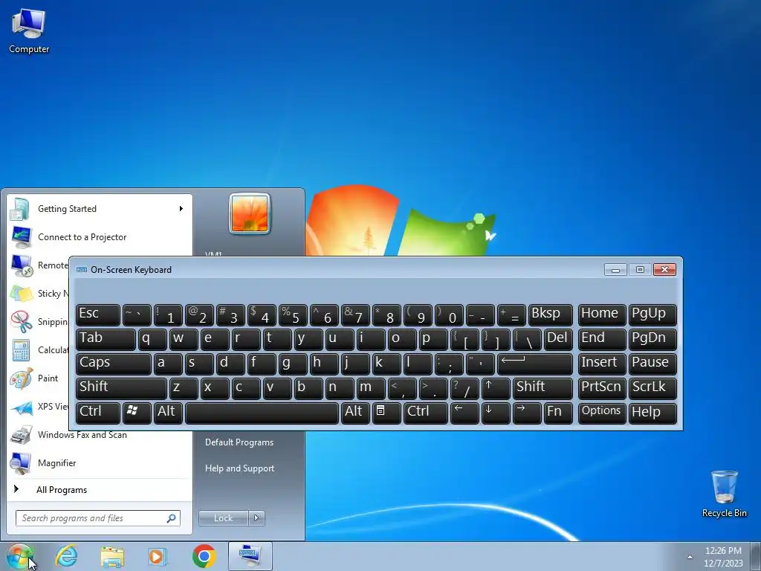Click the right arrow key on the keyboard
761x571 pixels.
[527, 413]
